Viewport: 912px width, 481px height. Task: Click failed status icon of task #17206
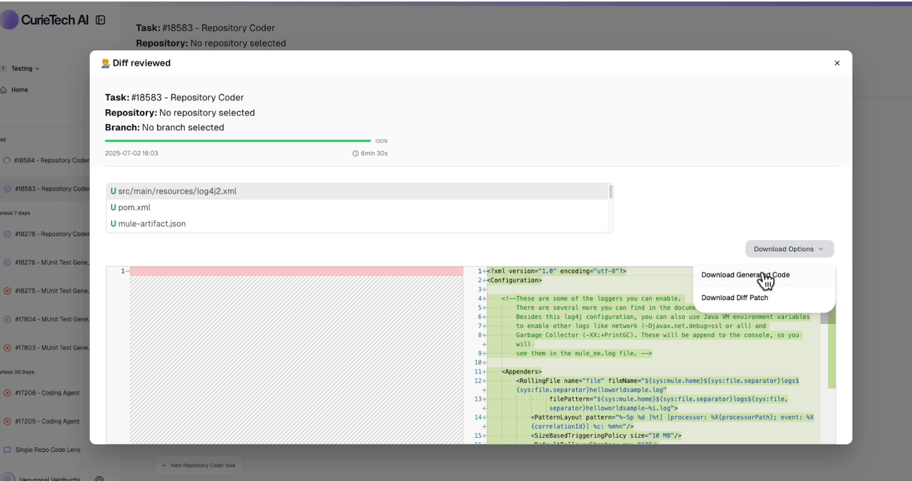tap(7, 393)
